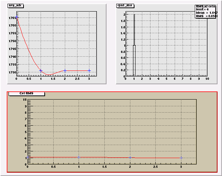Click the blue marker at 1765 in avg_adc
This screenshot has width=222, height=176.
[16, 17]
